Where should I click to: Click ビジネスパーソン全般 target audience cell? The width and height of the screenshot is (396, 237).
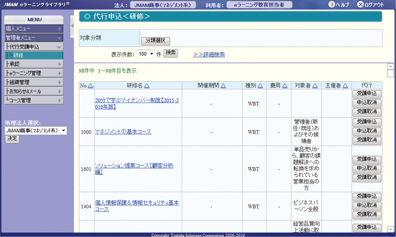point(306,206)
